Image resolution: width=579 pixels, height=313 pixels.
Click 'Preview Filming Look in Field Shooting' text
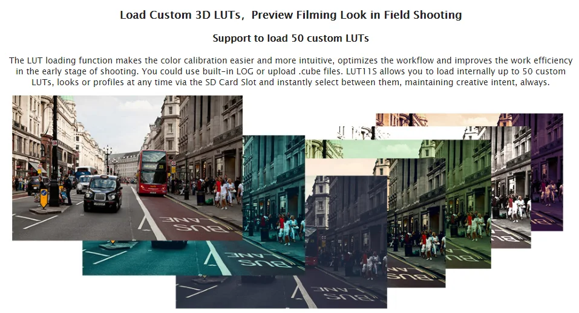click(x=357, y=15)
